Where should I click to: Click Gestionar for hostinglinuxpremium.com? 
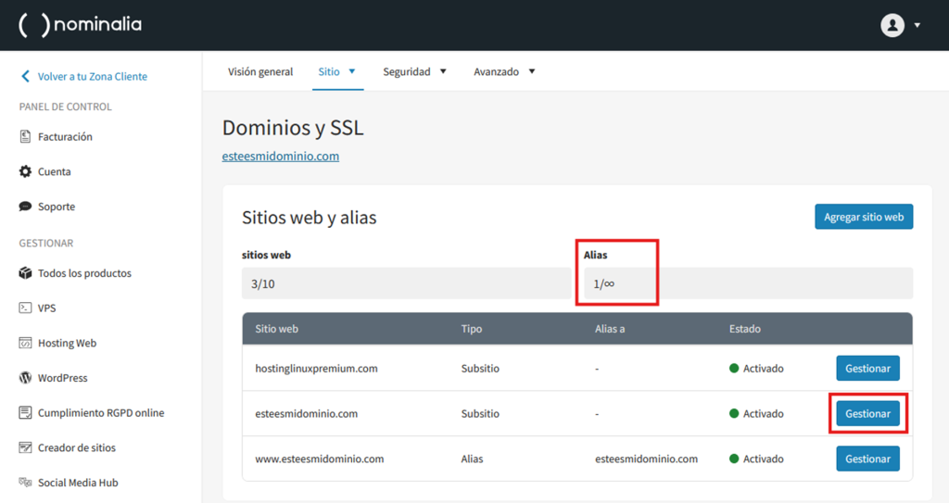[x=867, y=368]
